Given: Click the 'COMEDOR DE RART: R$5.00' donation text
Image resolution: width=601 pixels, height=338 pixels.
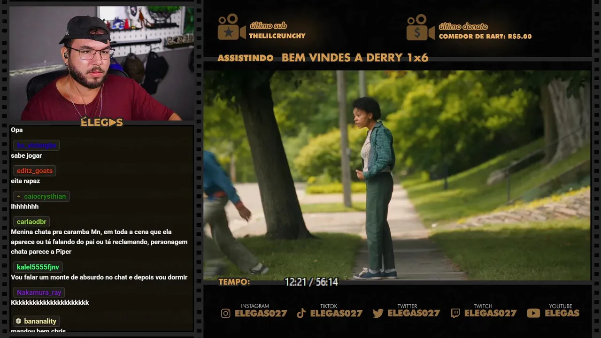Looking at the screenshot, I should pos(485,36).
